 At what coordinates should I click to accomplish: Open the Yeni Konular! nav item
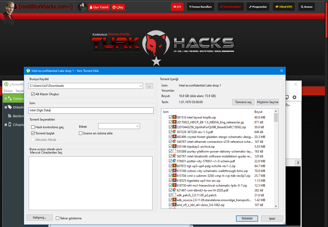click(x=231, y=7)
